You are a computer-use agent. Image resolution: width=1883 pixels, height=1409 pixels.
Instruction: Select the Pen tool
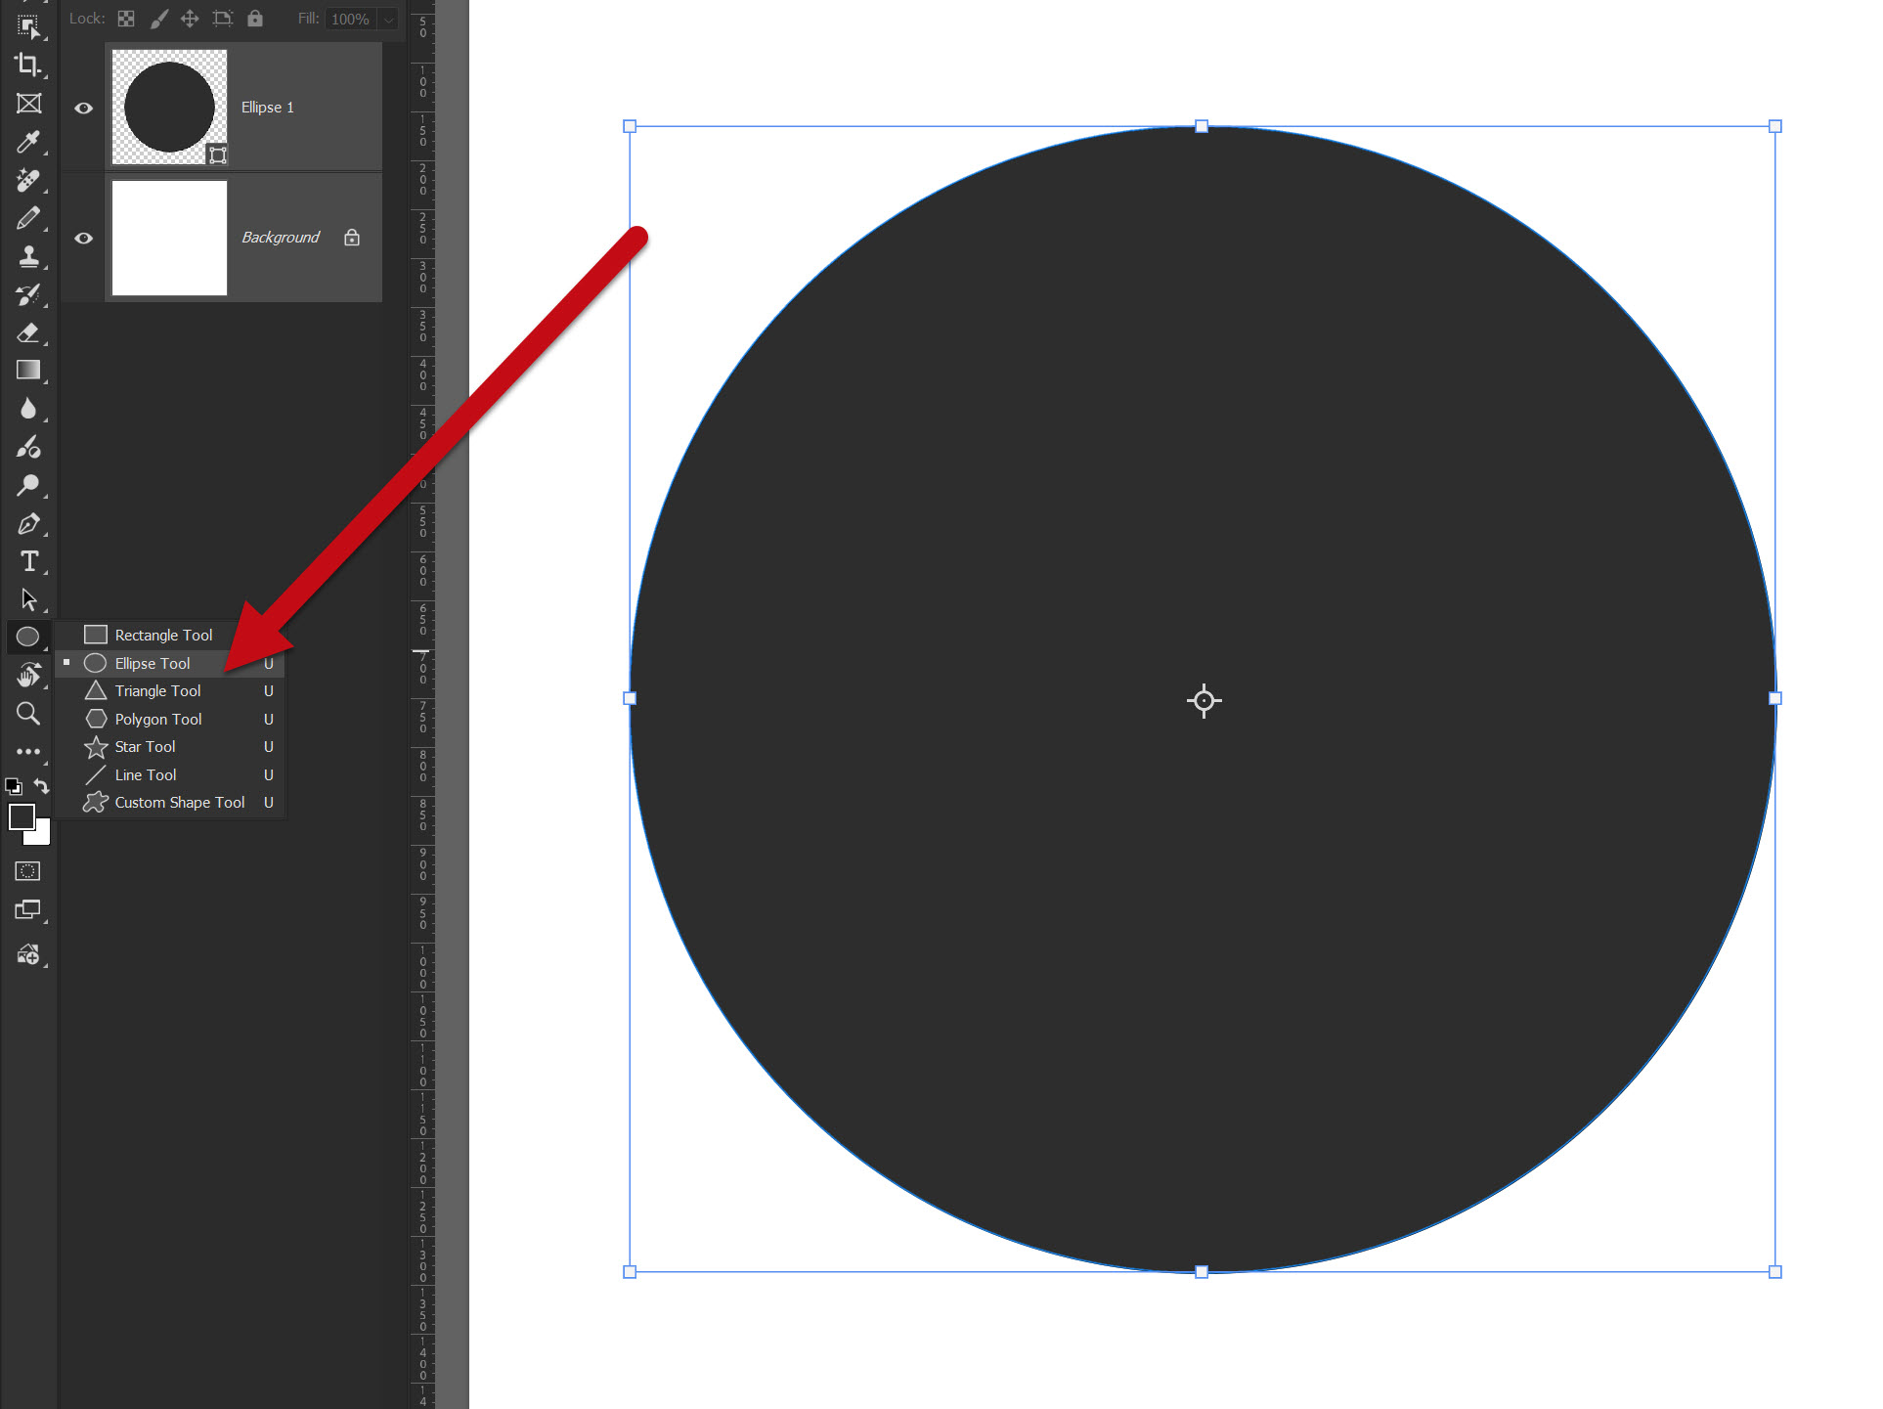click(x=27, y=524)
